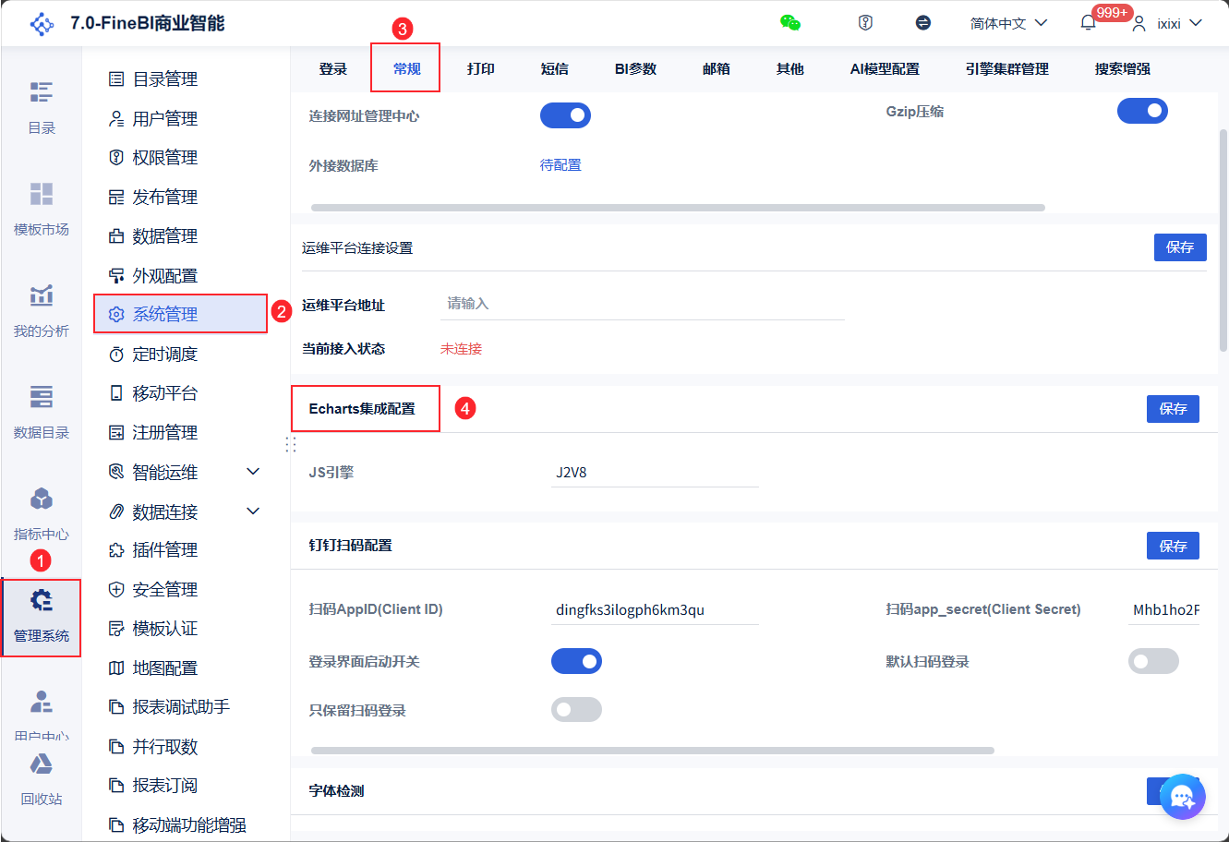Click the 定时调度 clock icon
Screen dimensions: 1229x842
click(116, 355)
